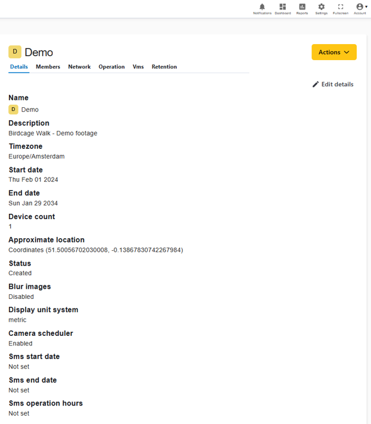Select the Details tab
The width and height of the screenshot is (371, 424).
tap(19, 67)
